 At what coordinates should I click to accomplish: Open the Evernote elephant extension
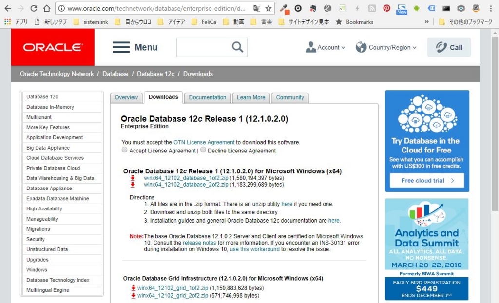(x=313, y=9)
